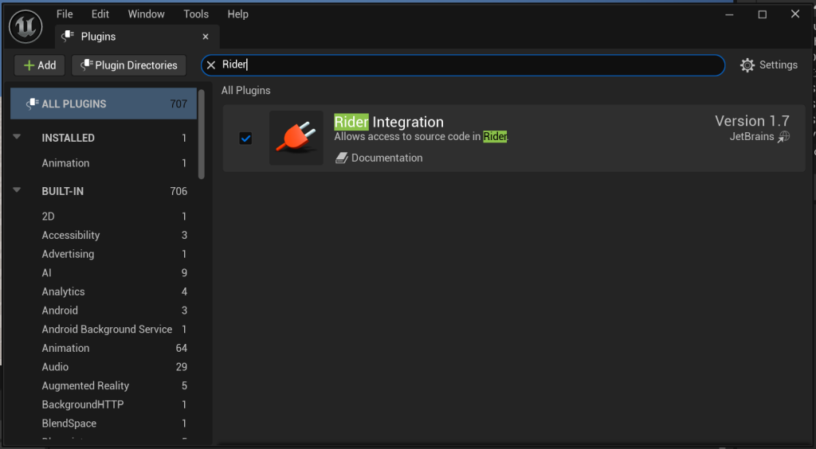Open Plugin Directories
This screenshot has width=816, height=449.
(x=128, y=65)
